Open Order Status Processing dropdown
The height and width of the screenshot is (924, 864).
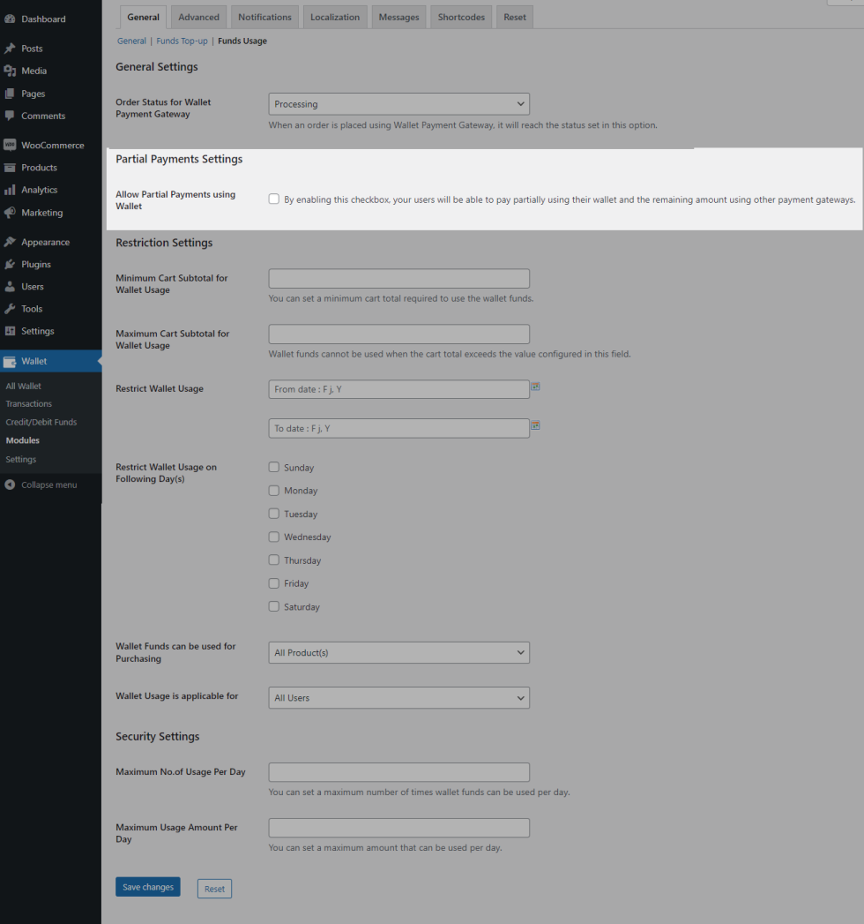click(399, 104)
